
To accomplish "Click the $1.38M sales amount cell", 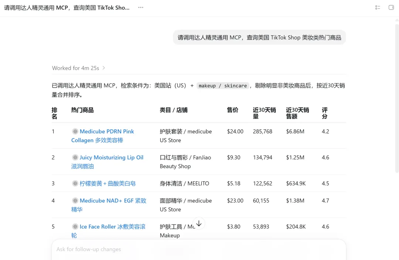I will [x=295, y=201].
